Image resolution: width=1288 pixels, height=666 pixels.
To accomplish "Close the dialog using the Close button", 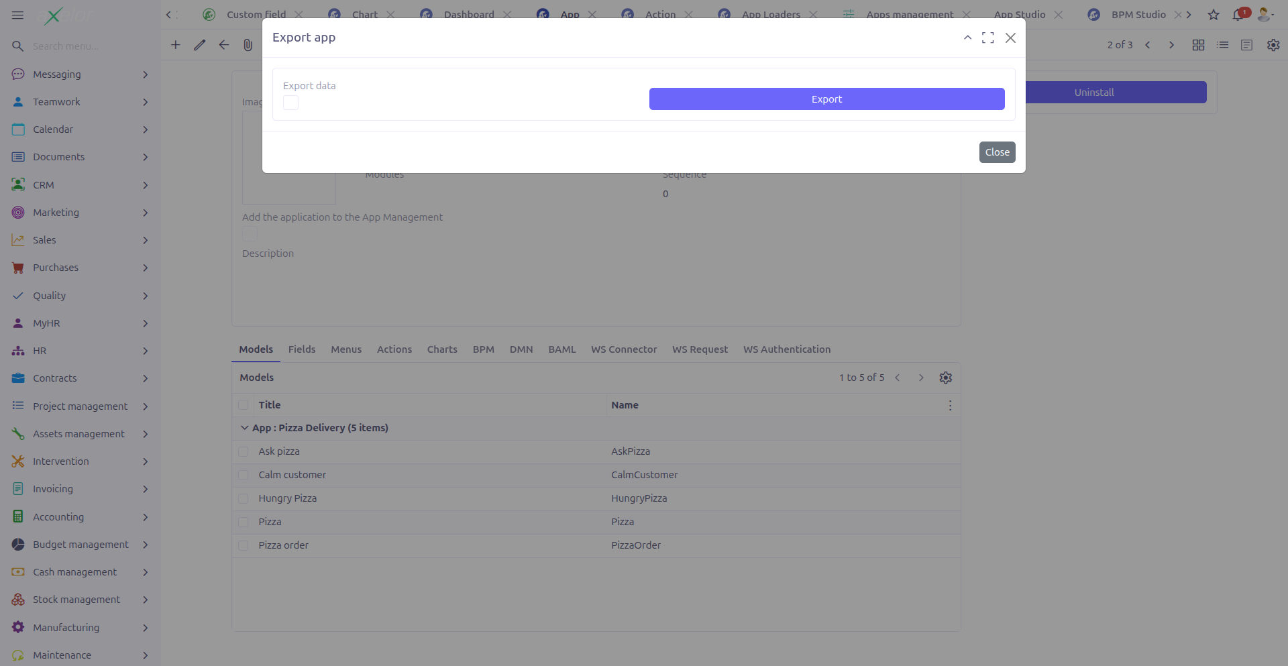I will 997,152.
